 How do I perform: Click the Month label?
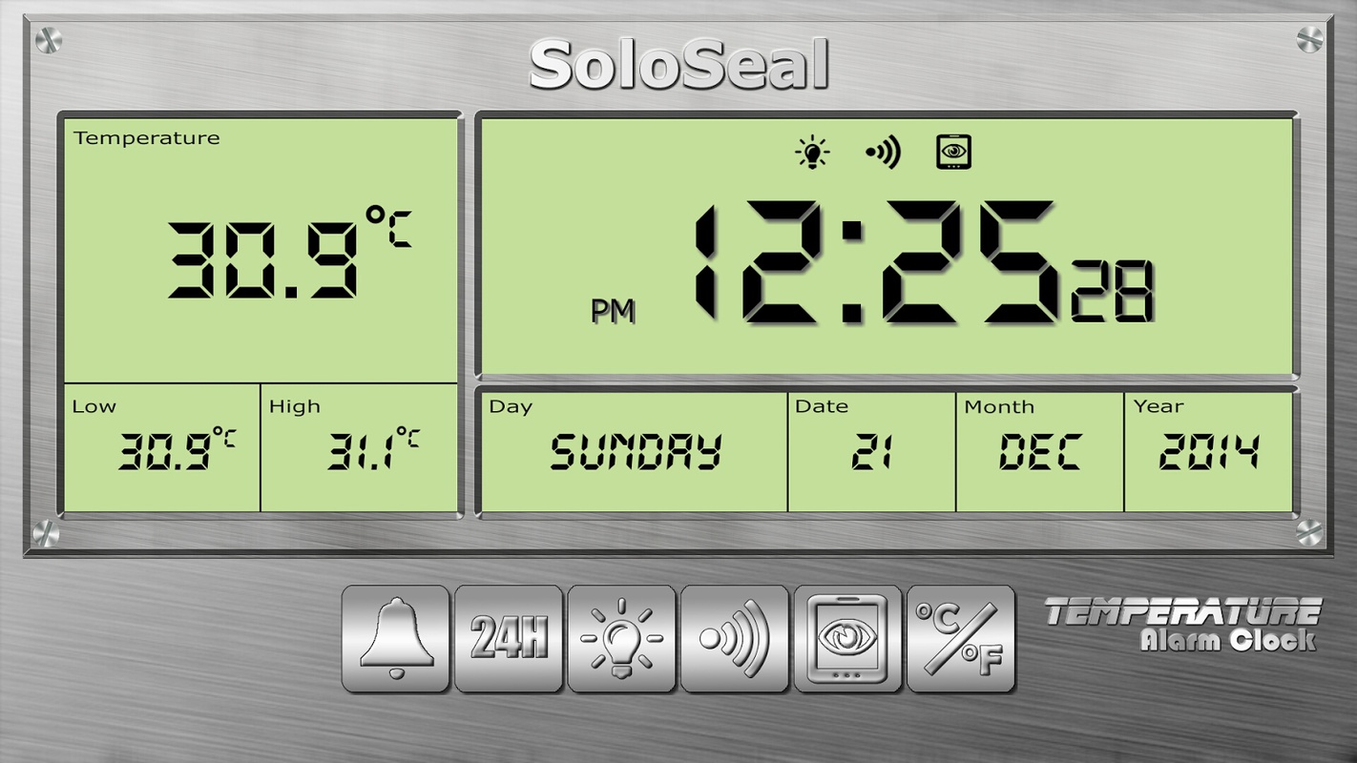pos(999,406)
